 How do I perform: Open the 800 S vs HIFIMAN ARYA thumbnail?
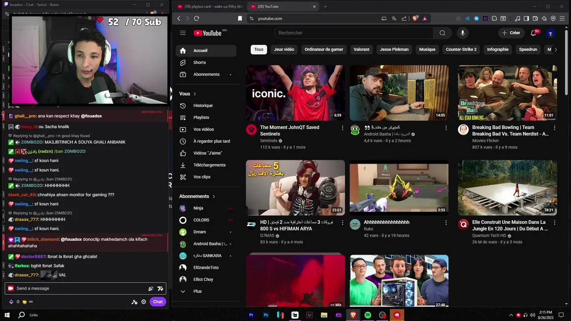pos(295,187)
